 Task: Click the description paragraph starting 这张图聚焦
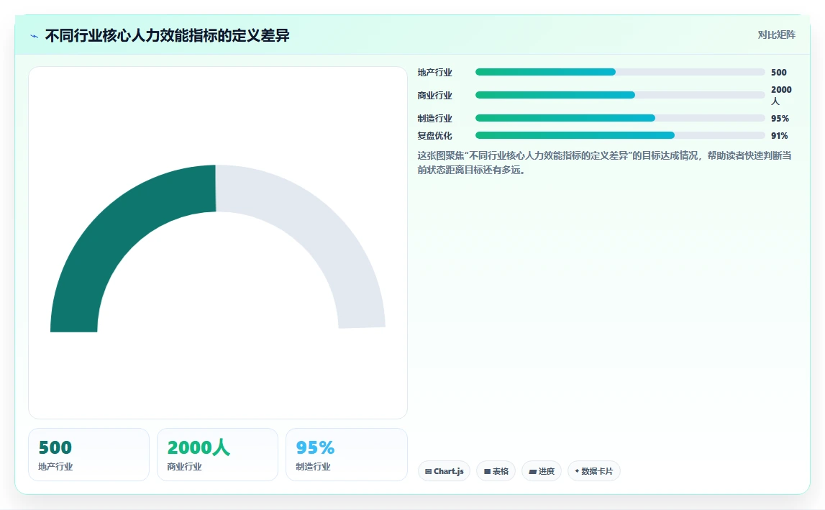pos(604,163)
